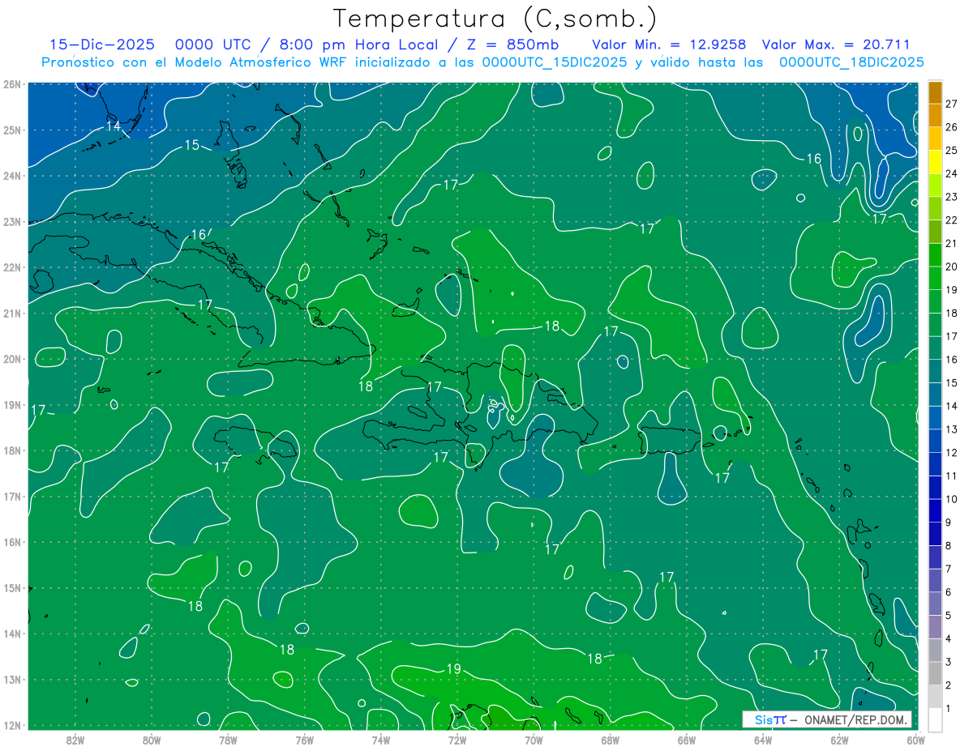Image resolution: width=973 pixels, height=751 pixels.
Task: Click the 12N latitude axis label
Action: pyautogui.click(x=12, y=725)
